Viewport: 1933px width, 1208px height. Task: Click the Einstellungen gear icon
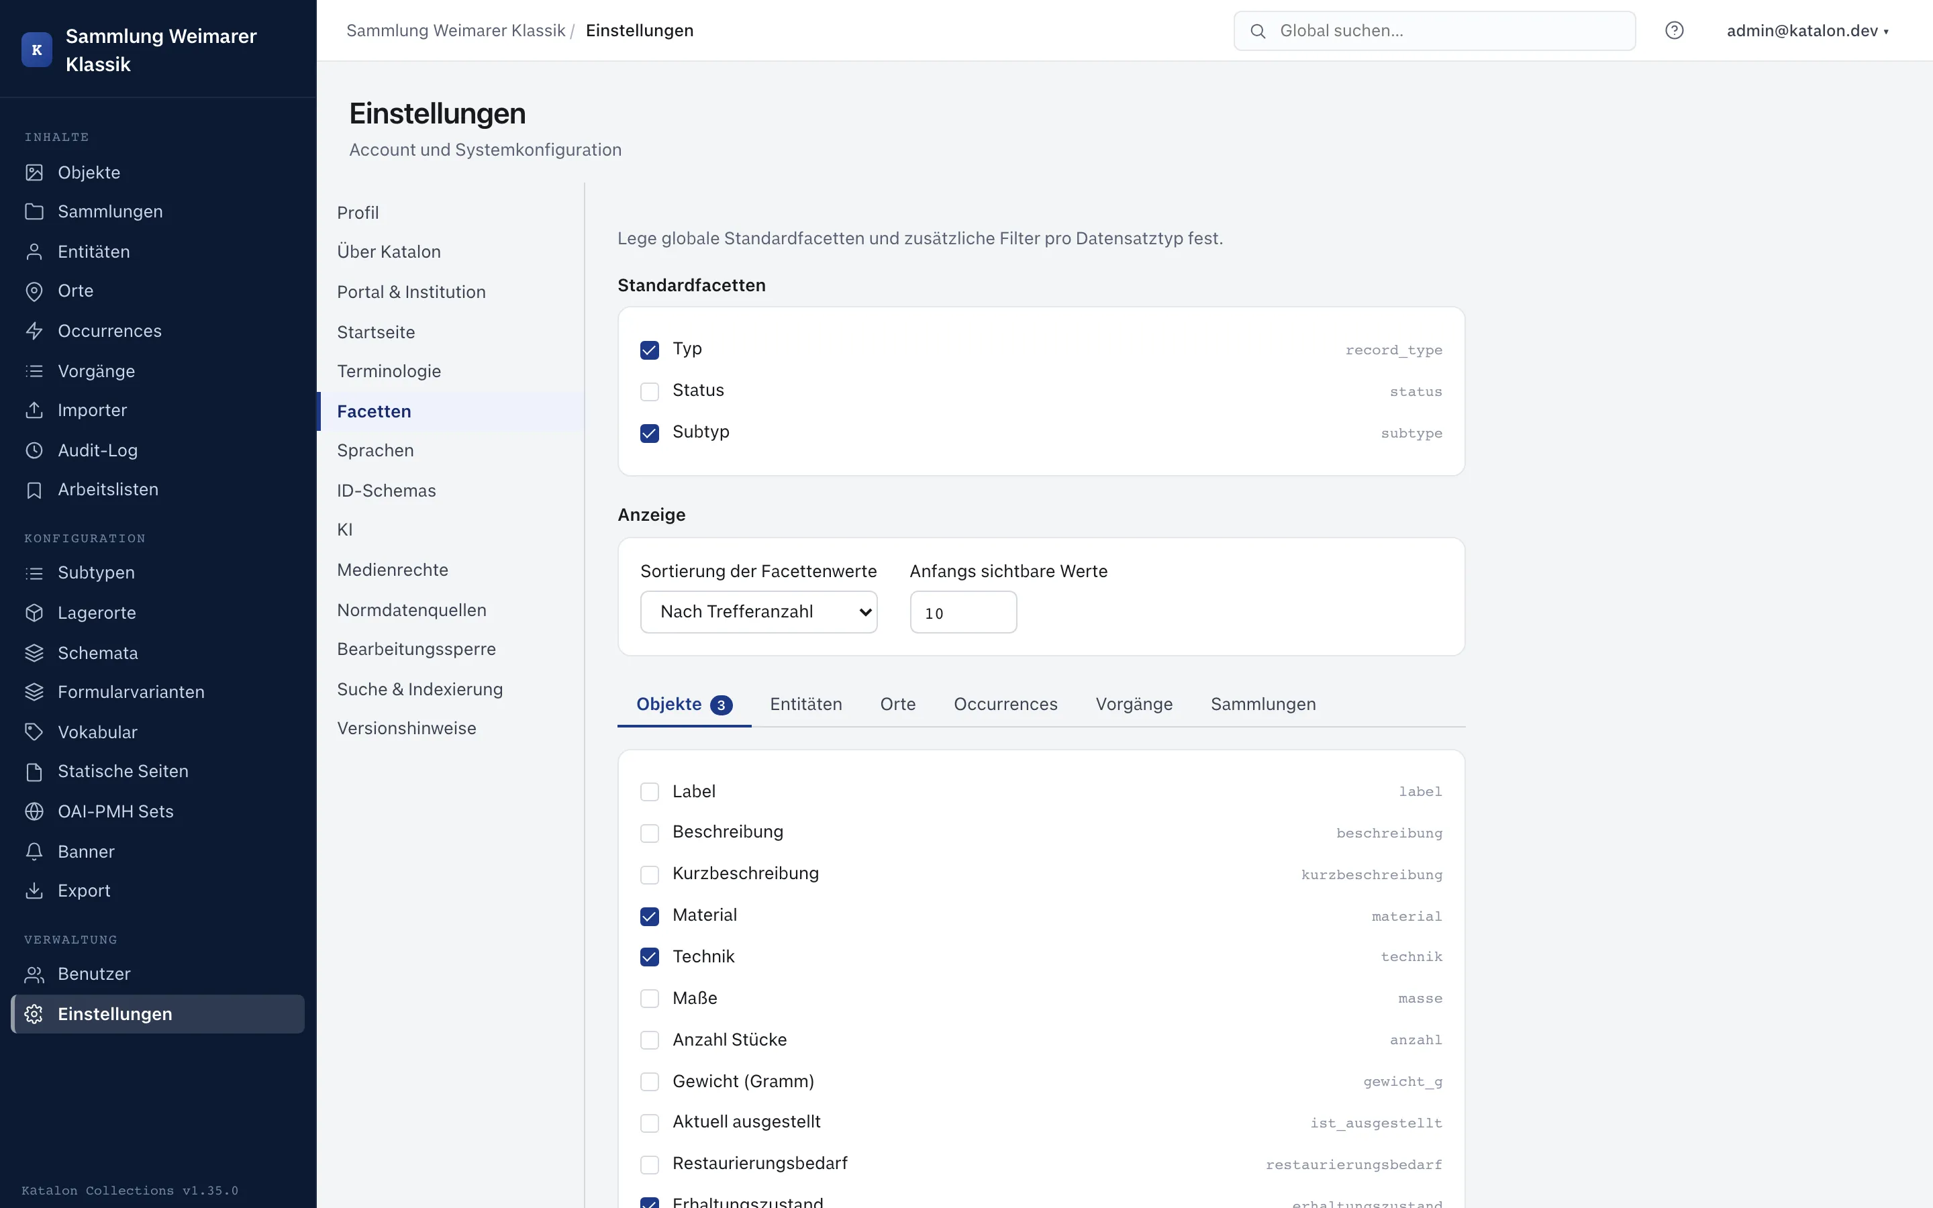click(x=34, y=1014)
